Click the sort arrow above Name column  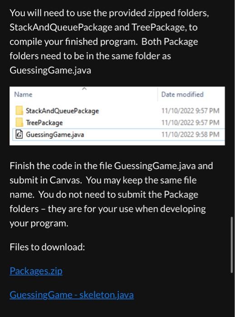pos(85,89)
